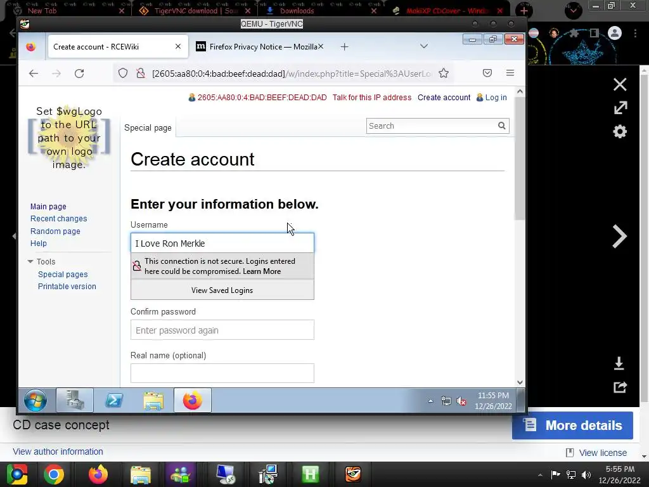Click the VM clock showing 11:55 PM
The width and height of the screenshot is (649, 487).
(493, 401)
